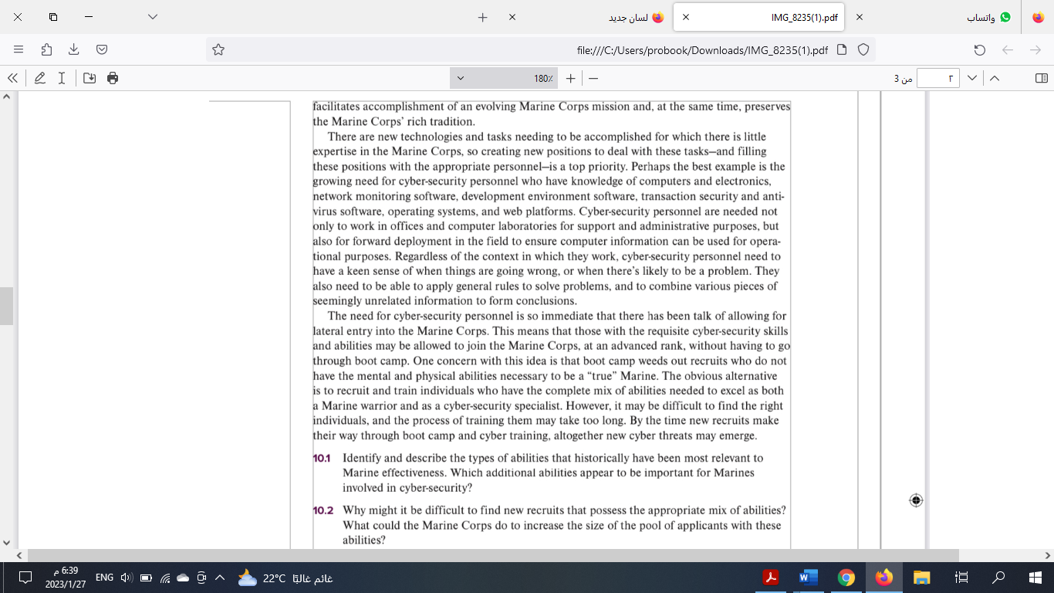Open the weather widget showing 22°C
Image resolution: width=1054 pixels, height=593 pixels.
pyautogui.click(x=285, y=578)
